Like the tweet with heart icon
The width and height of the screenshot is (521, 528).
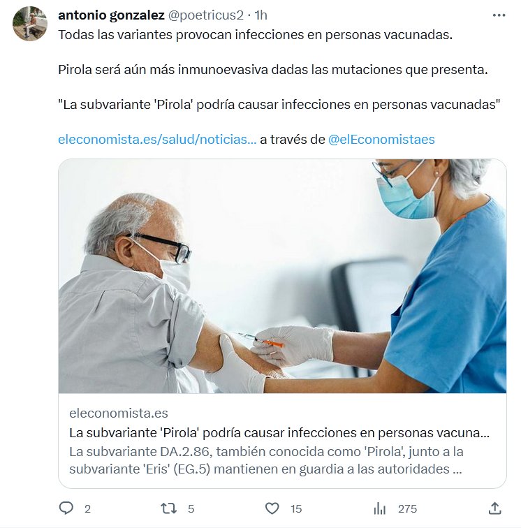(272, 508)
